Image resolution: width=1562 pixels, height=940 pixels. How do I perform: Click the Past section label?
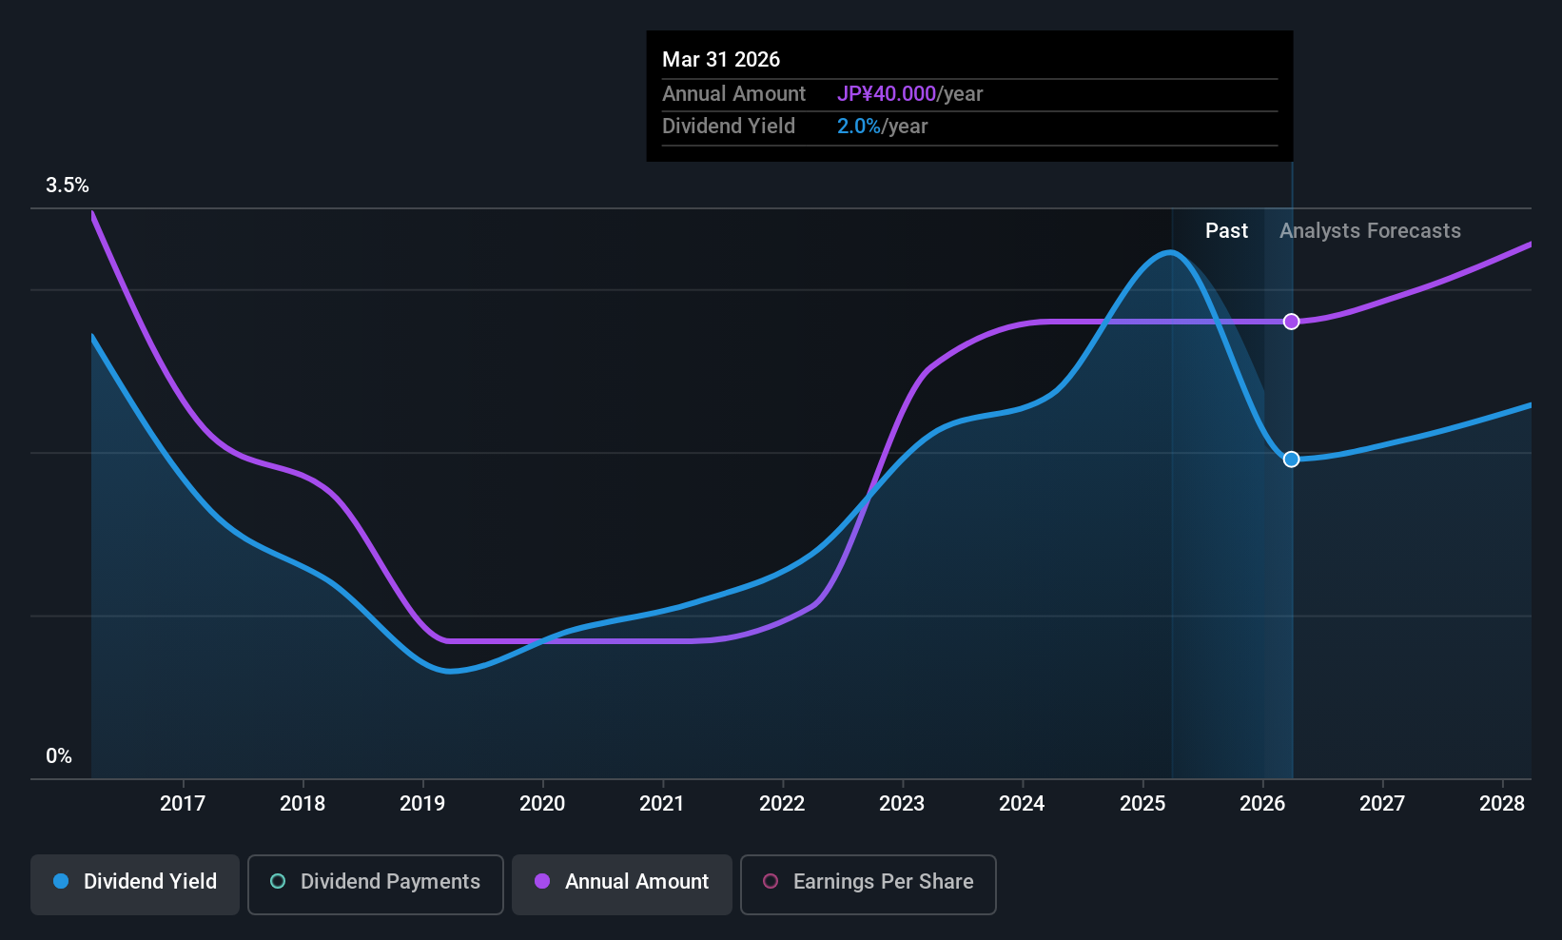pos(1226,231)
